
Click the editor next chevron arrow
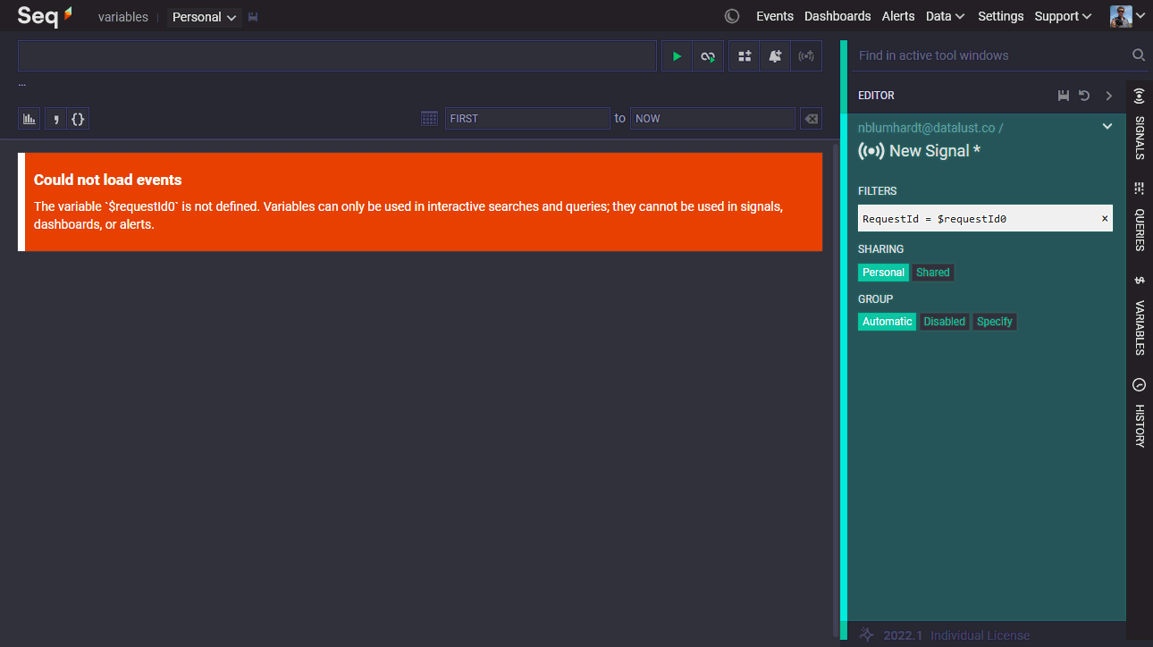click(1109, 96)
